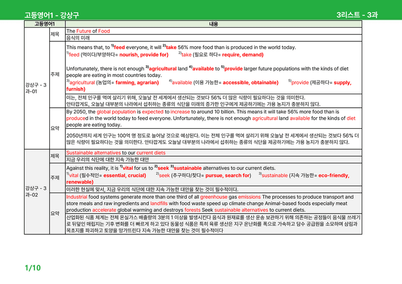Click the title text The Future of Food
The height and width of the screenshot is (284, 402).
[x=88, y=31]
